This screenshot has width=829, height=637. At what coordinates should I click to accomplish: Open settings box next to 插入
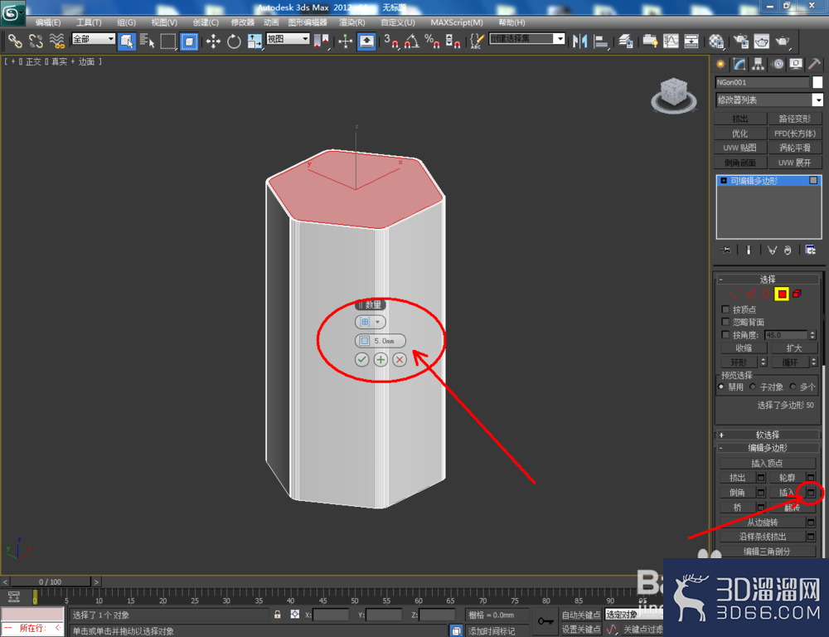pos(811,493)
